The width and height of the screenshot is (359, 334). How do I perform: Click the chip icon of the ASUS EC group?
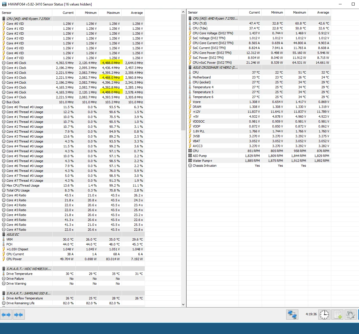4,234
